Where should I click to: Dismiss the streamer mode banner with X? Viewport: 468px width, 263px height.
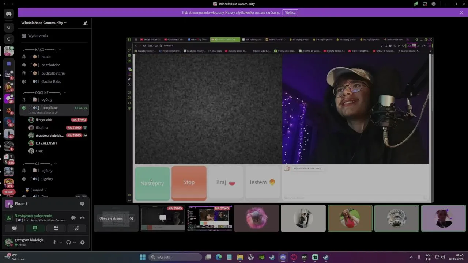pos(461,12)
